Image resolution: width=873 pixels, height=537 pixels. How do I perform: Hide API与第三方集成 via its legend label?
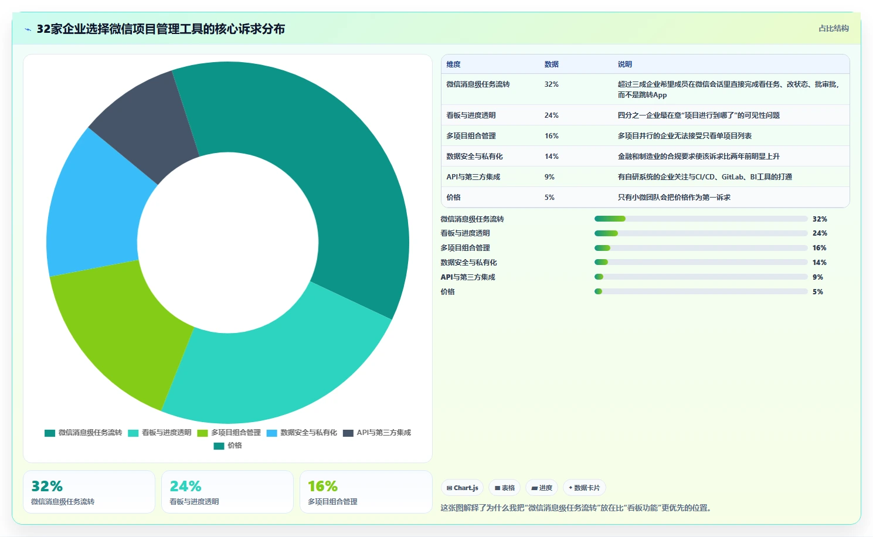tap(384, 433)
